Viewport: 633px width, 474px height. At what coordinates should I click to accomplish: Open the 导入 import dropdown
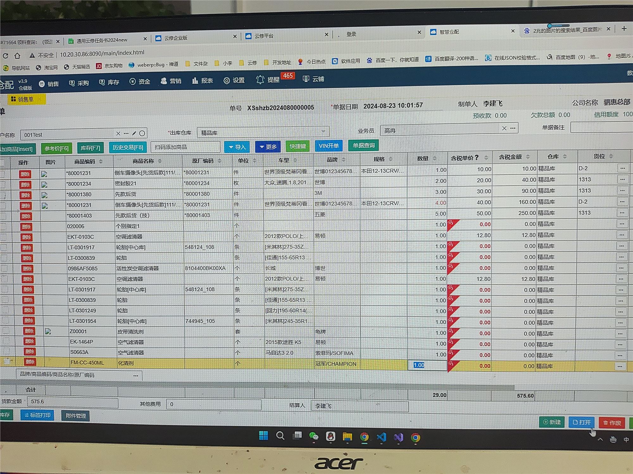coord(237,147)
